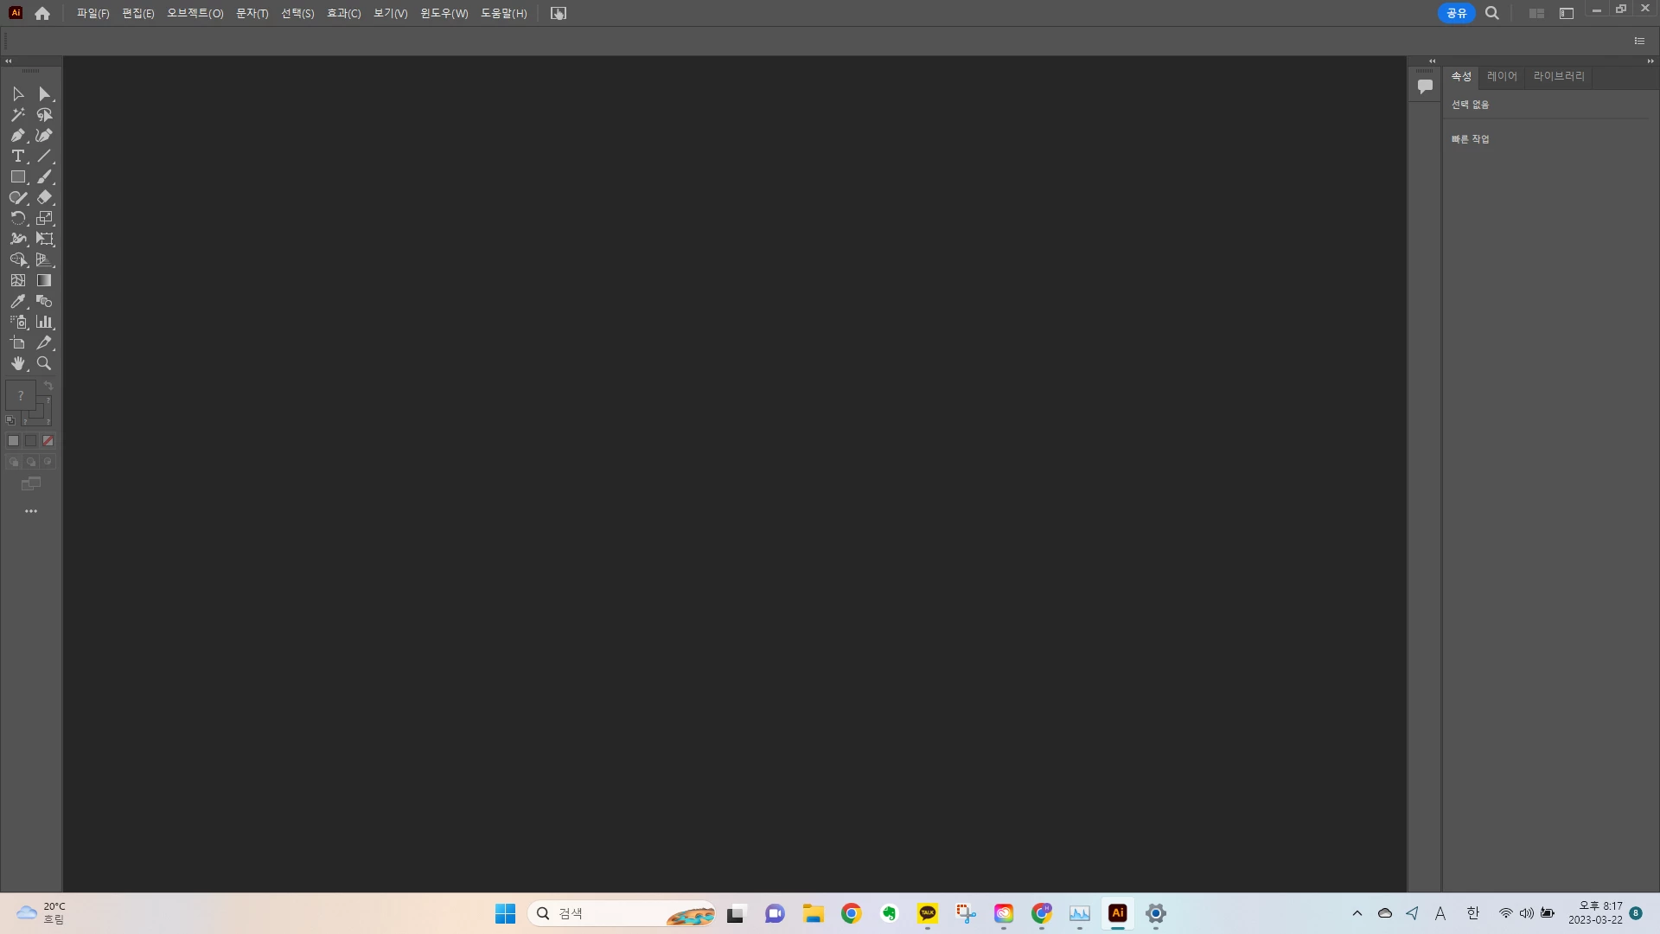Switch to the 레이어 tab
This screenshot has width=1660, height=934.
click(x=1502, y=76)
